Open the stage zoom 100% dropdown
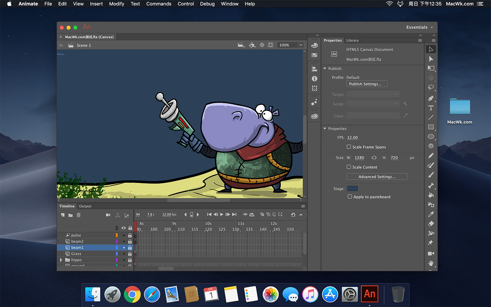This screenshot has height=307, width=491. pyautogui.click(x=301, y=45)
